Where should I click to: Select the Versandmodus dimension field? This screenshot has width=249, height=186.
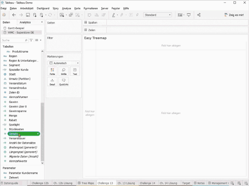tap(18, 88)
